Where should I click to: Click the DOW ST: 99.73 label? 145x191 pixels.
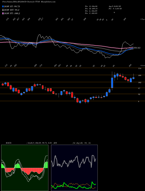pyautogui.click(x=12, y=6)
